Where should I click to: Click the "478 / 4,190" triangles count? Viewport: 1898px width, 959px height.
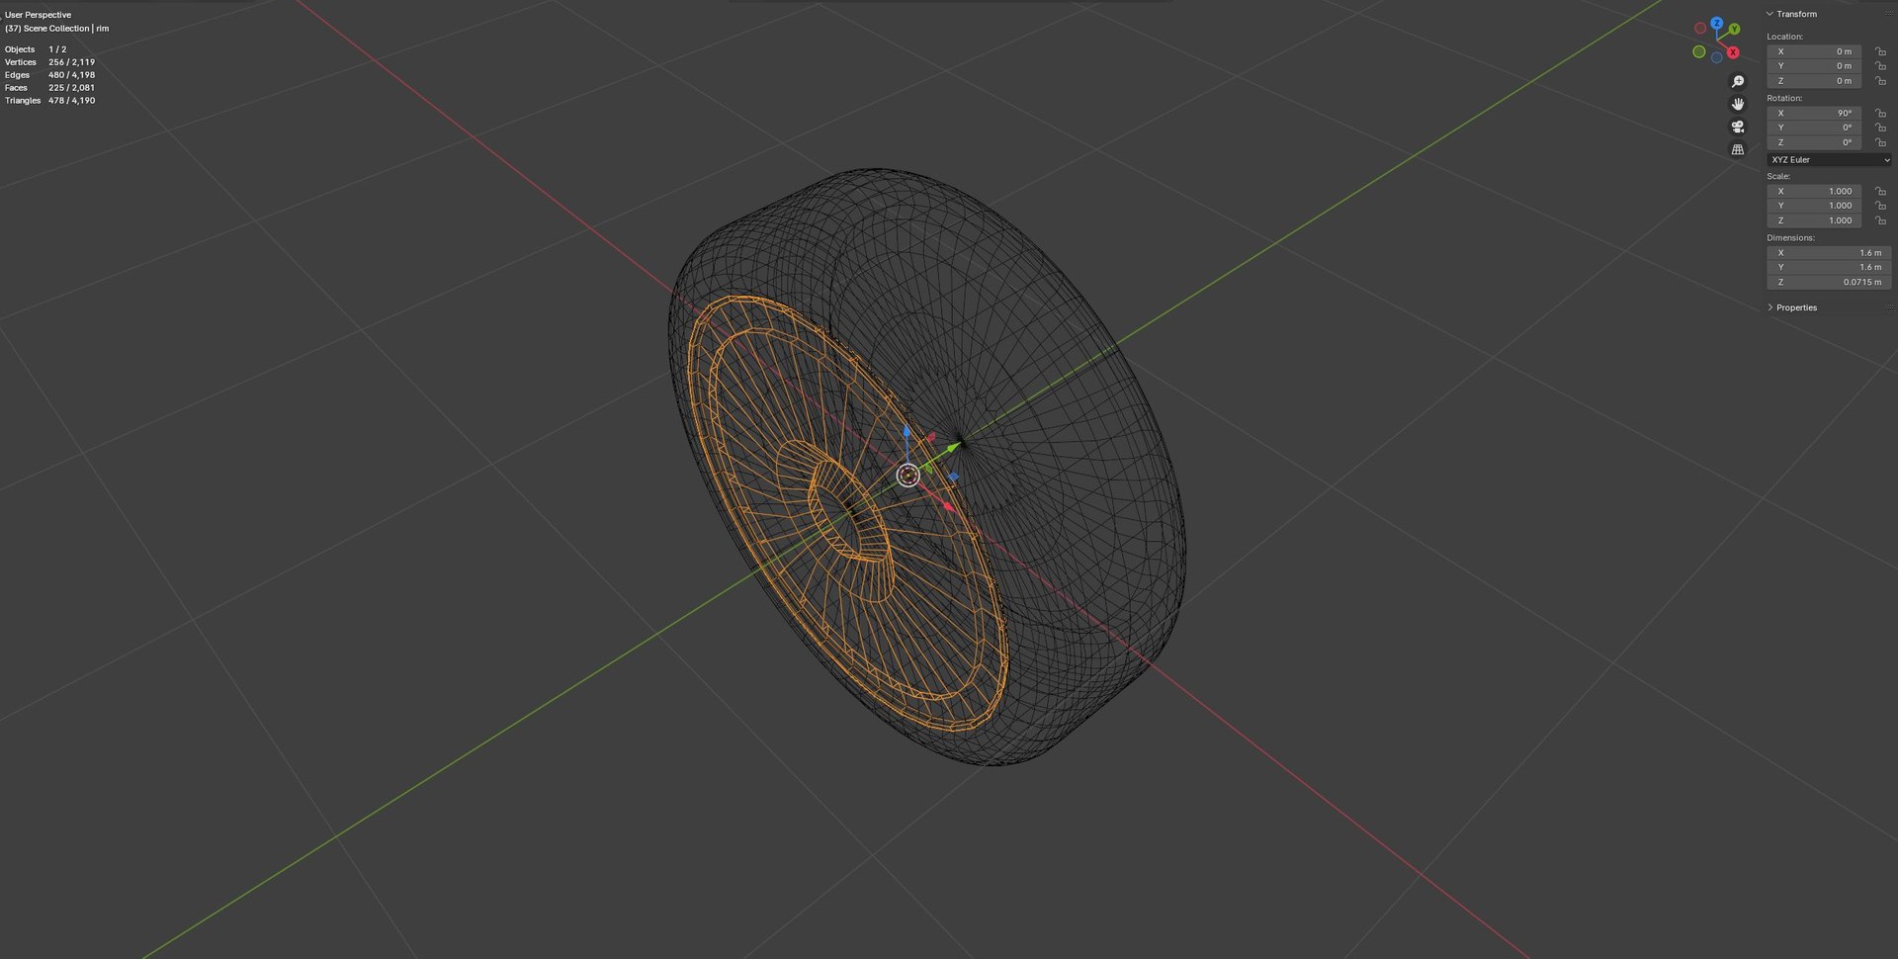pyautogui.click(x=72, y=101)
